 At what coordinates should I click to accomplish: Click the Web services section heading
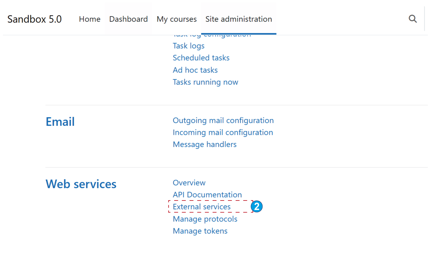(x=81, y=184)
